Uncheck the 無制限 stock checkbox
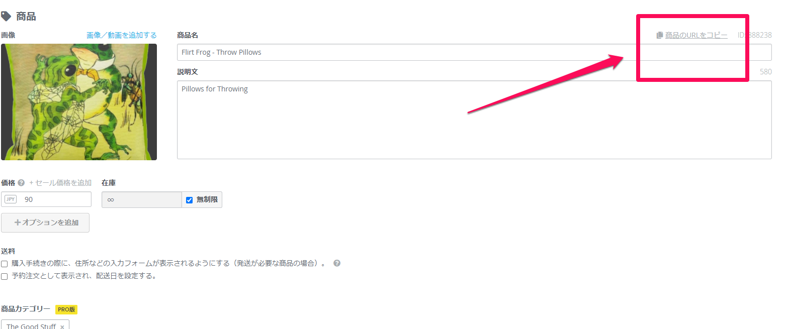This screenshot has height=329, width=787. pyautogui.click(x=190, y=200)
